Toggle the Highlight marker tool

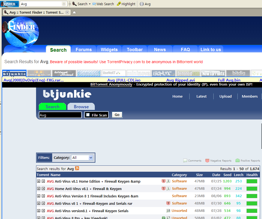126,4
